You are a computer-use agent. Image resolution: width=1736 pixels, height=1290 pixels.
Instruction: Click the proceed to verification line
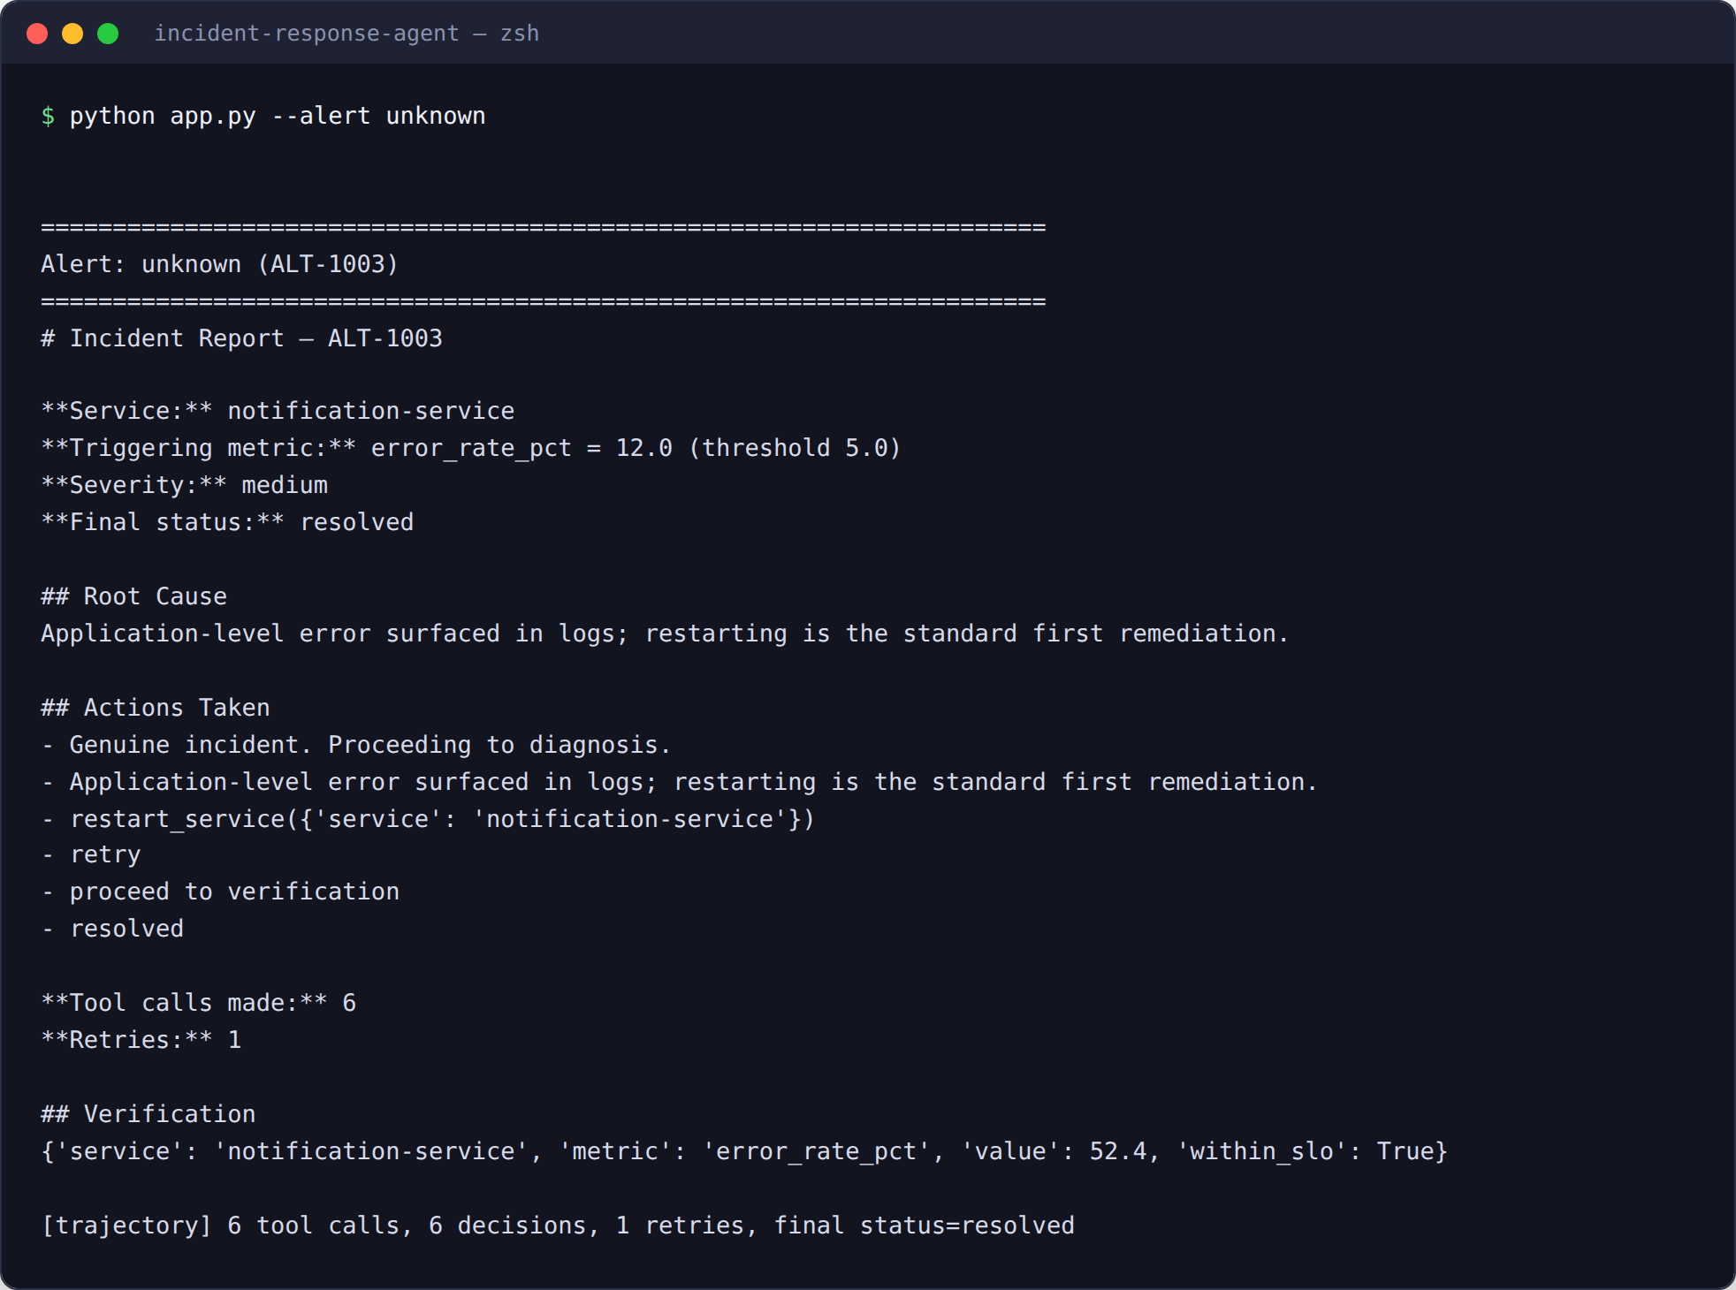220,892
